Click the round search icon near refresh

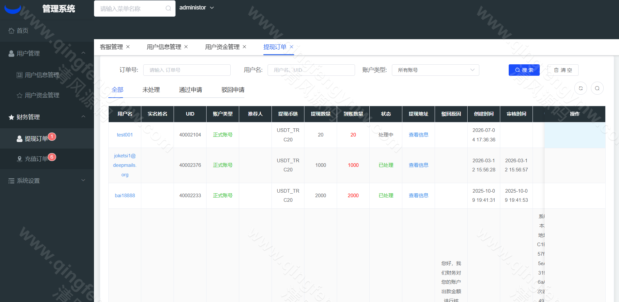point(597,88)
